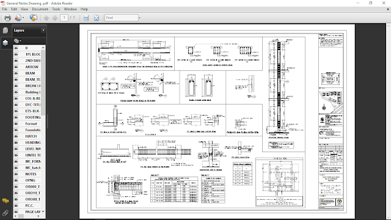
Task: Open the Pages panel icon in sidebar
Action: click(x=5, y=31)
